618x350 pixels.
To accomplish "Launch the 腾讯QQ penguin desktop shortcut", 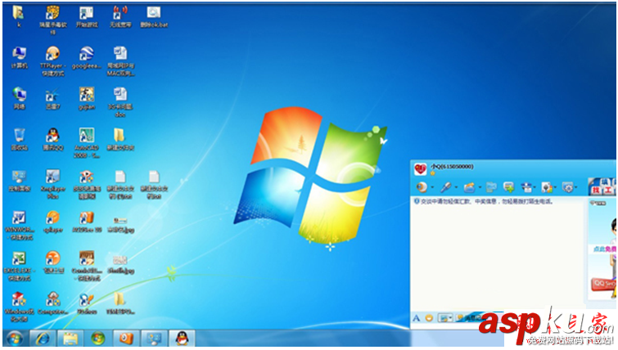I will tap(52, 135).
